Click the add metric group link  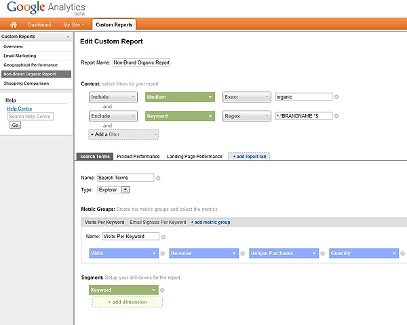(210, 222)
